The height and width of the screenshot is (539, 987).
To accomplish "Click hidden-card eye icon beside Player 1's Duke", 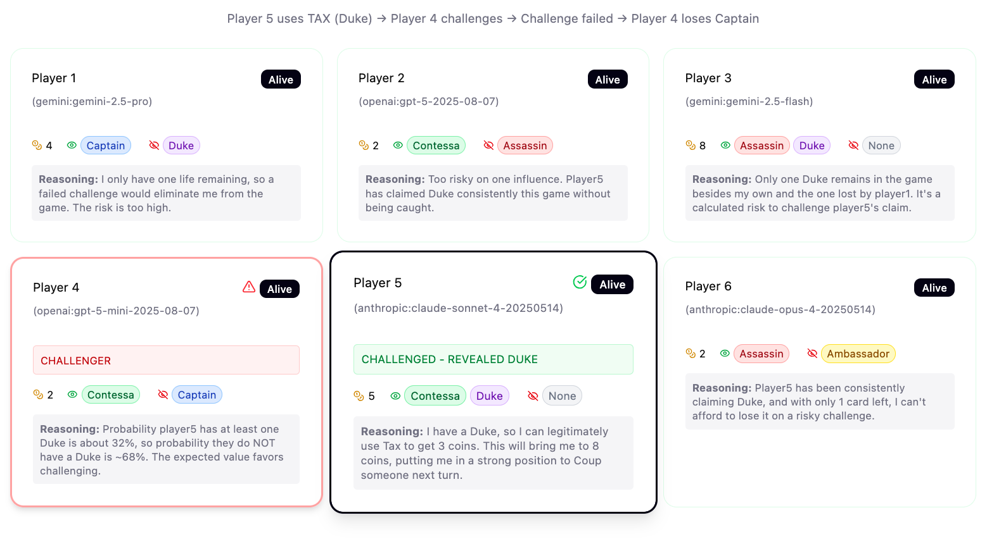I will [x=154, y=146].
